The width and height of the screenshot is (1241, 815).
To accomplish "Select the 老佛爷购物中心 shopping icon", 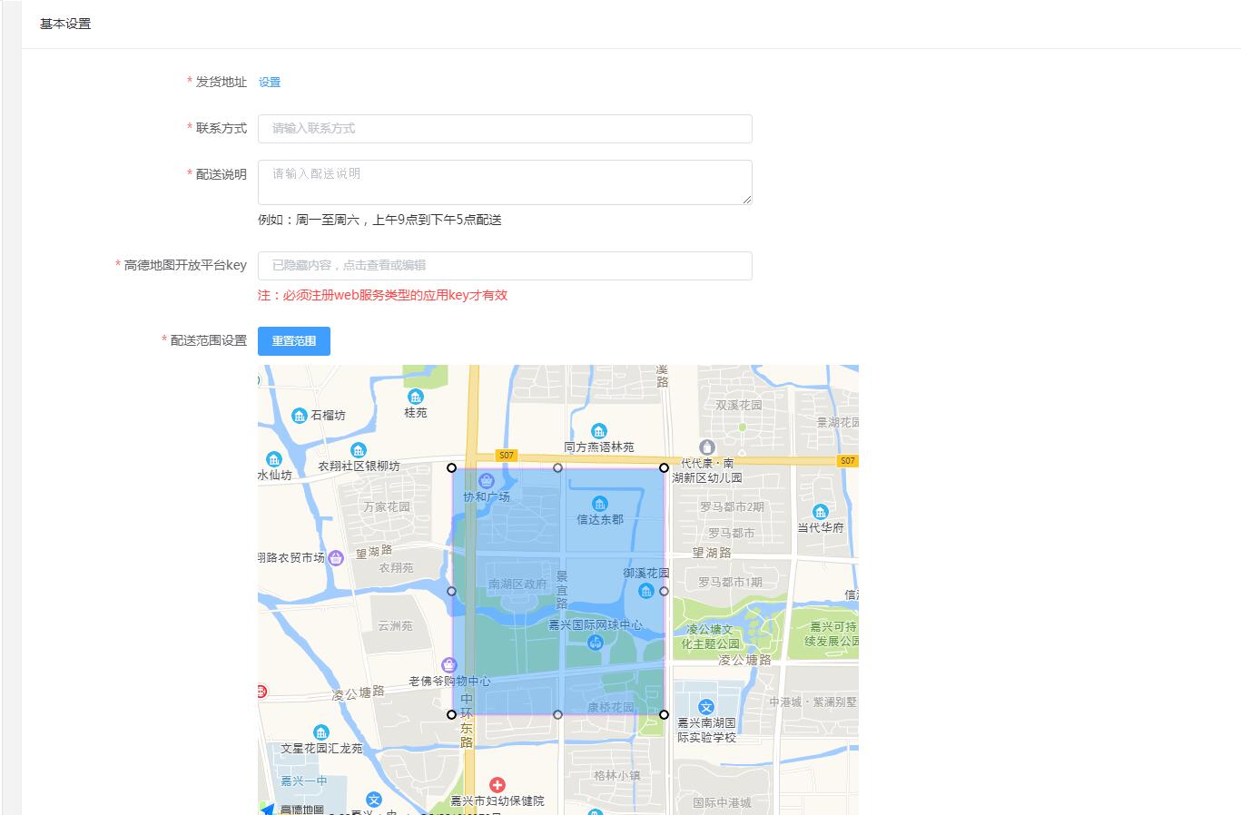I will coord(448,665).
